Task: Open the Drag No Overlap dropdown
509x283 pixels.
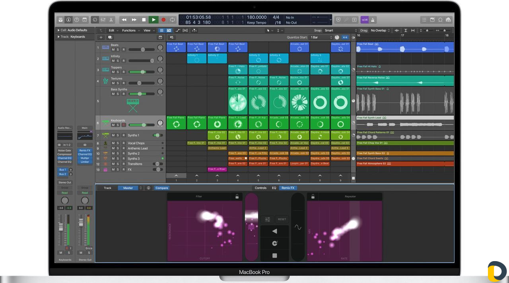Action: point(380,30)
